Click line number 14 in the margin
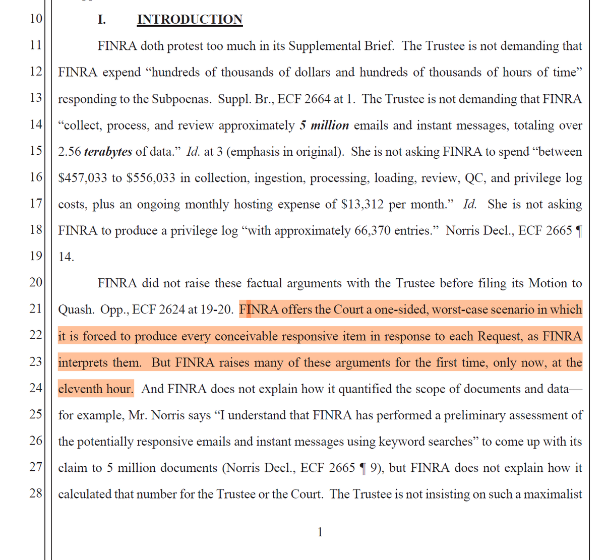 click(x=36, y=124)
